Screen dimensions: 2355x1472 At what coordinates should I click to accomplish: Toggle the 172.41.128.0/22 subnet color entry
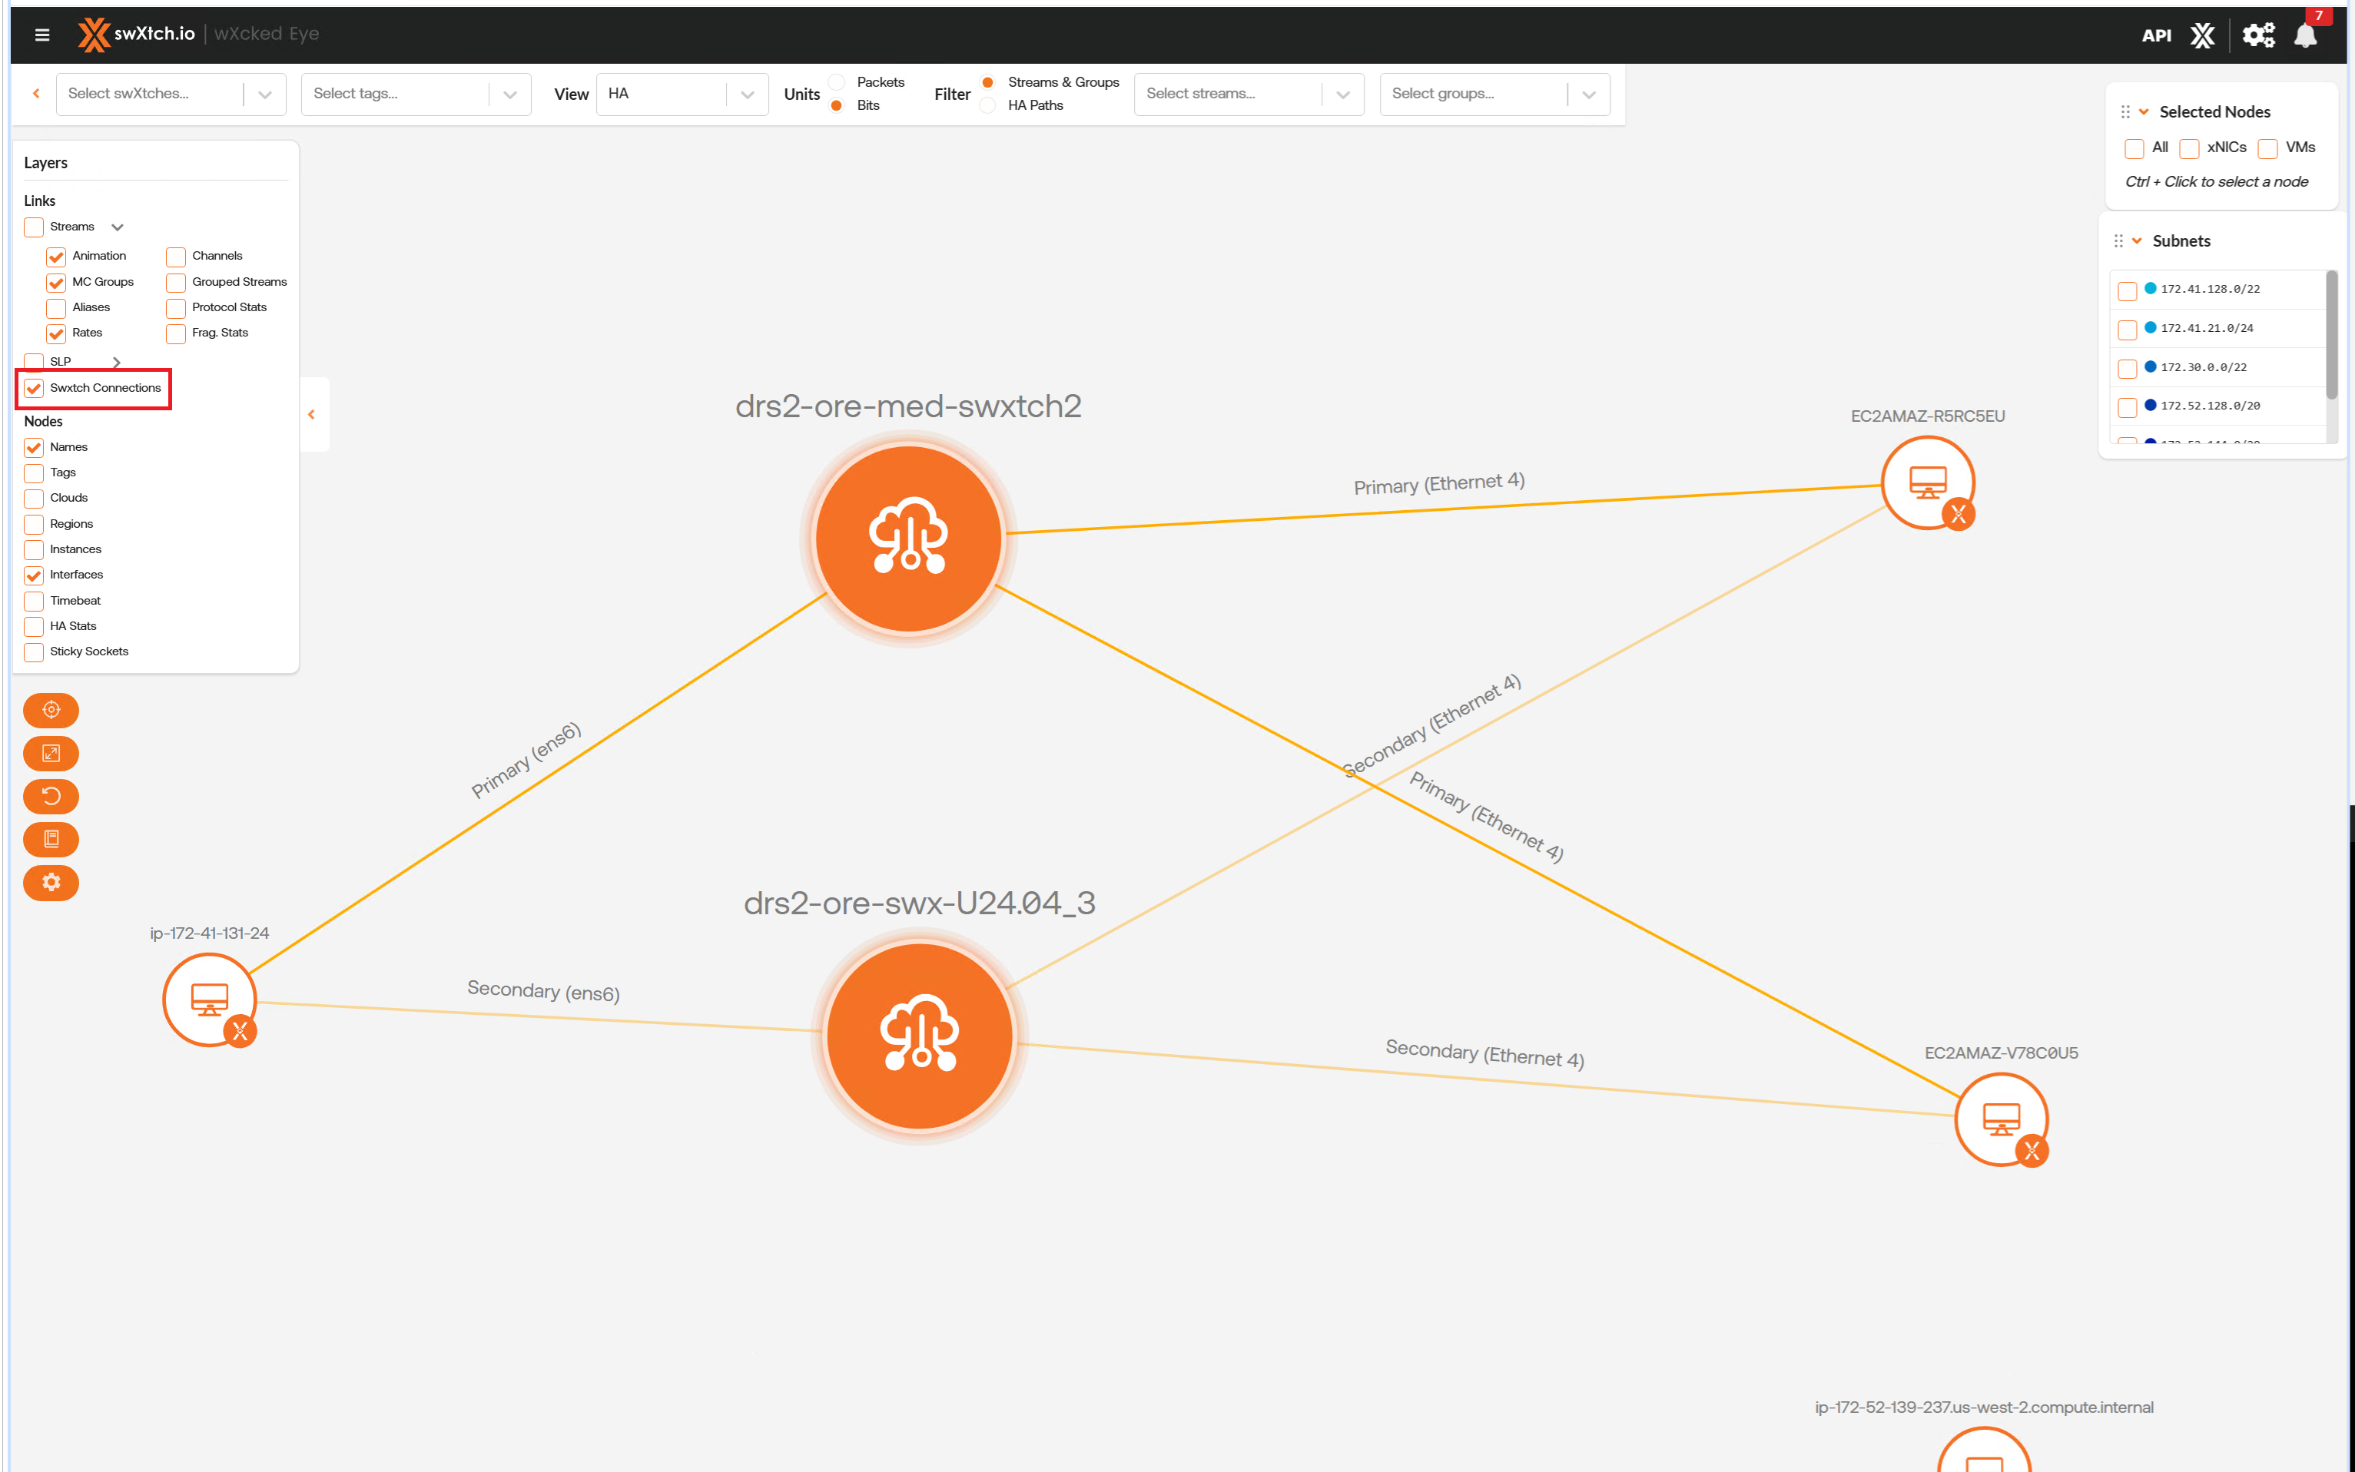[2128, 290]
